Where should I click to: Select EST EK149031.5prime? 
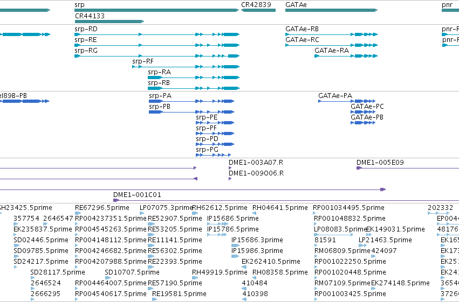click(368, 235)
